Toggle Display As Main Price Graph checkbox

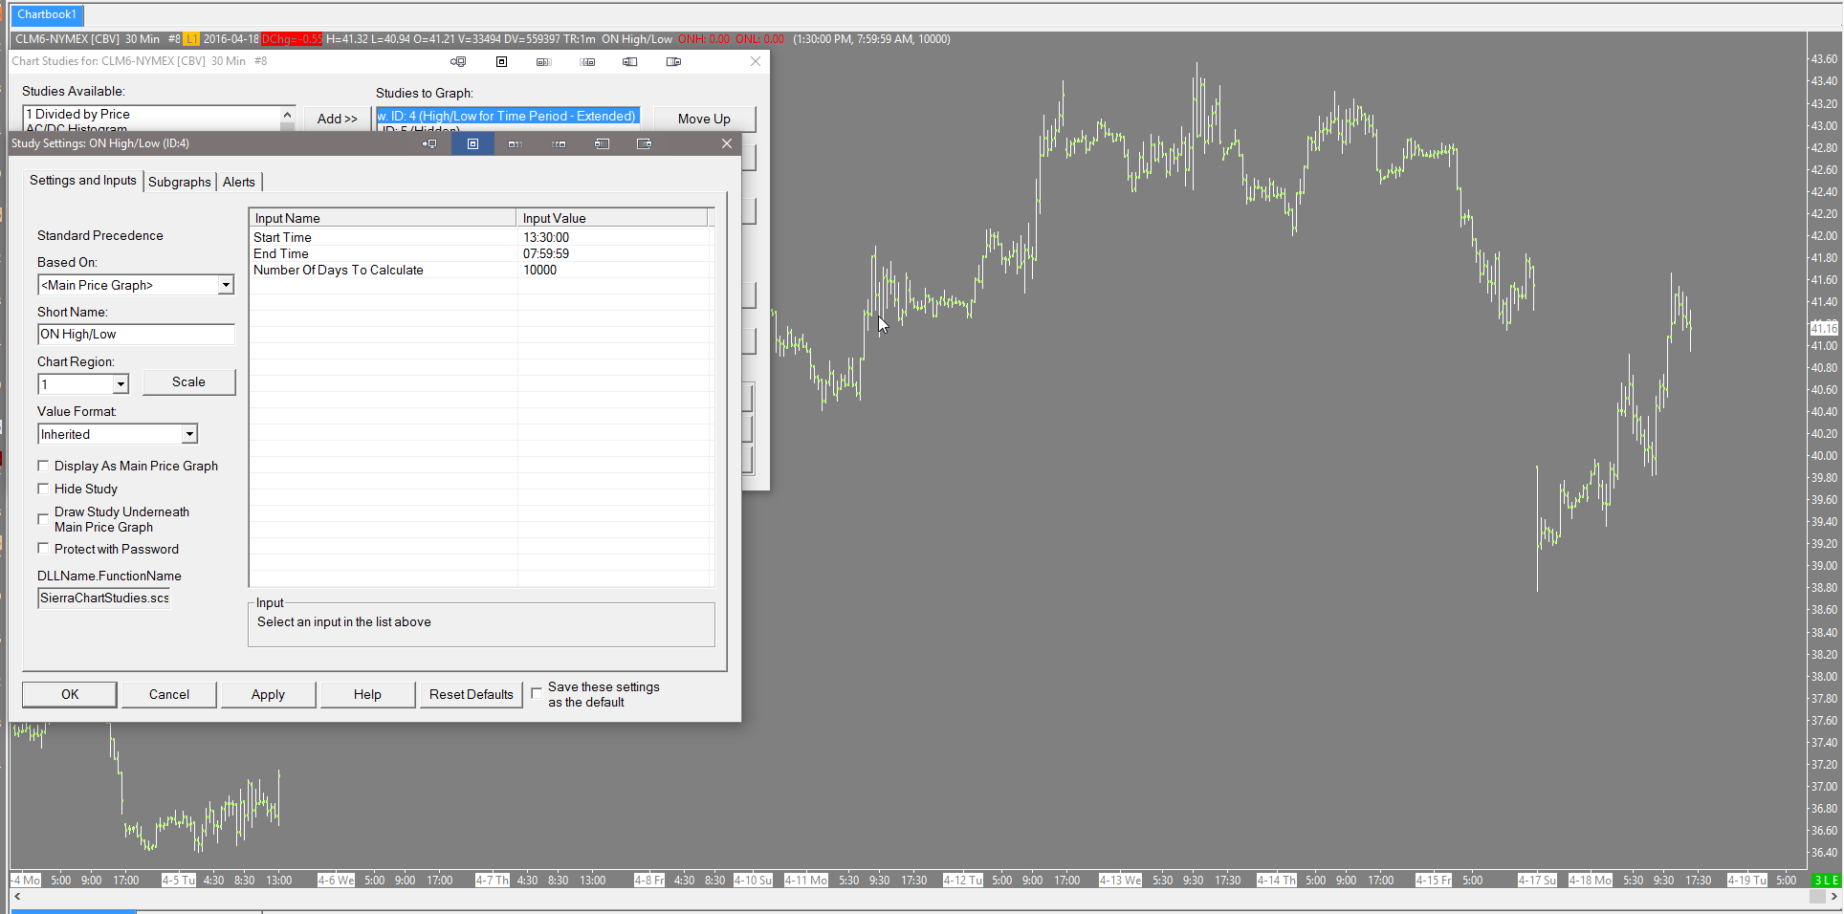[43, 466]
